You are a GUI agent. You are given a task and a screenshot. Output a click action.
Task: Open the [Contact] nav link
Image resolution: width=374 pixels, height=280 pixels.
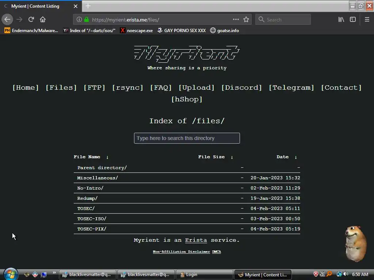(341, 87)
